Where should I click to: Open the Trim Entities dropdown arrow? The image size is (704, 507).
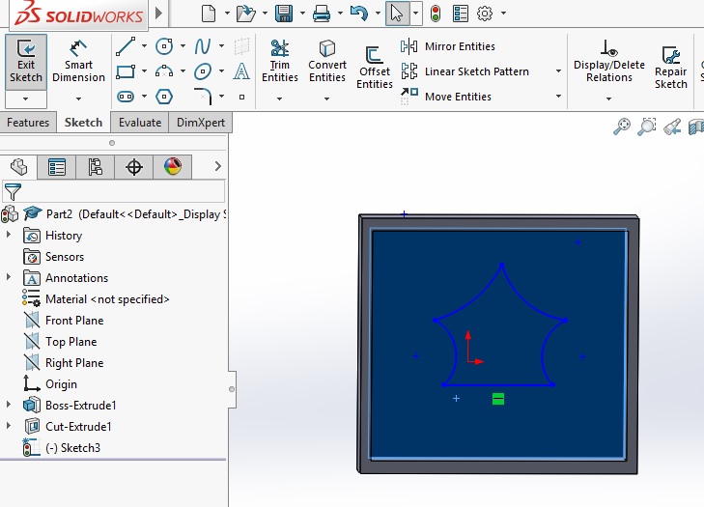(x=279, y=99)
